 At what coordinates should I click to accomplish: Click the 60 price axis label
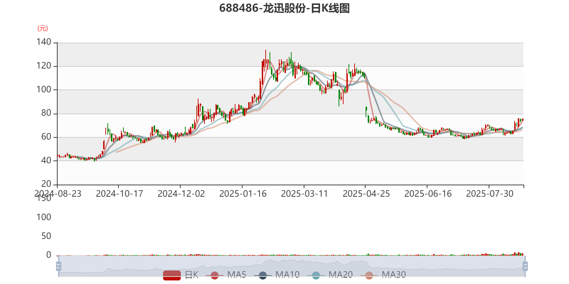[46, 137]
